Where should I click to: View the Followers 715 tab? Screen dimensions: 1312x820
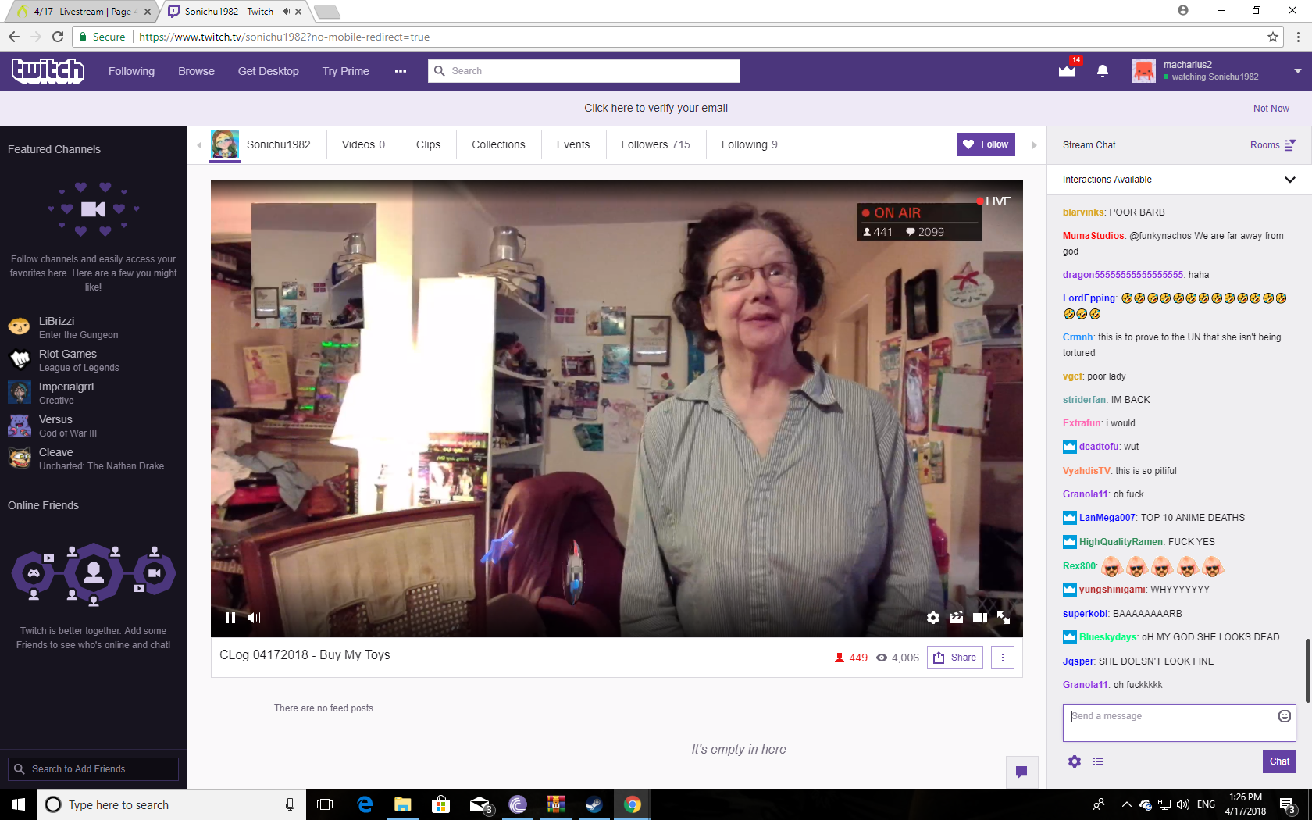click(656, 144)
